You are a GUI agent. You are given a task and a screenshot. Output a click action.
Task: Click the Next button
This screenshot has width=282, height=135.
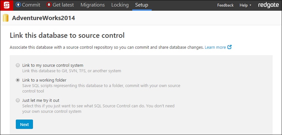tap(24, 124)
